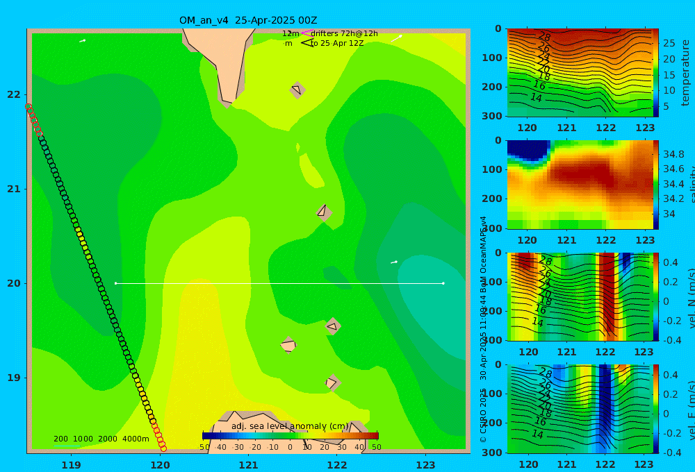The height and width of the screenshot is (472, 695).
Task: Open the salinity section panel
Action: click(580, 185)
